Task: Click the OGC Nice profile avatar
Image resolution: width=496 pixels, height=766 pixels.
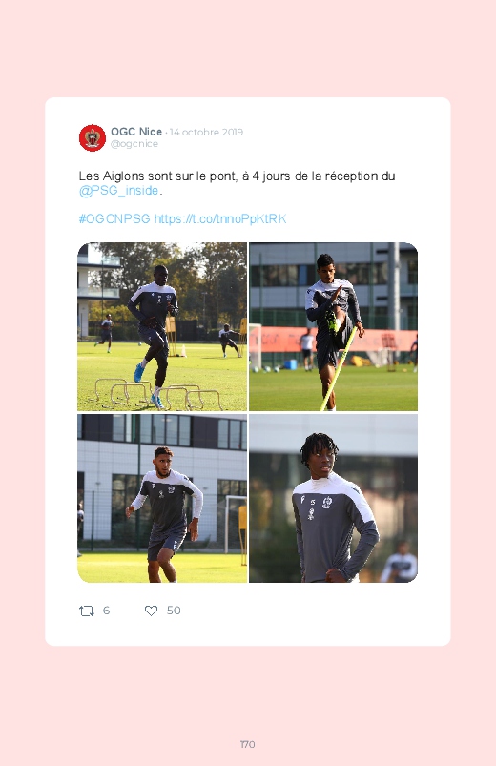Action: 93,137
